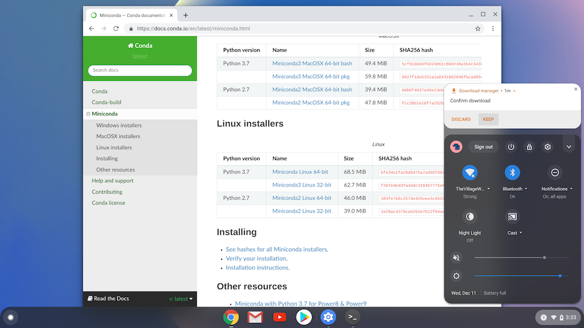Adjust the volume slider
584x328 pixels.
[x=521, y=258]
